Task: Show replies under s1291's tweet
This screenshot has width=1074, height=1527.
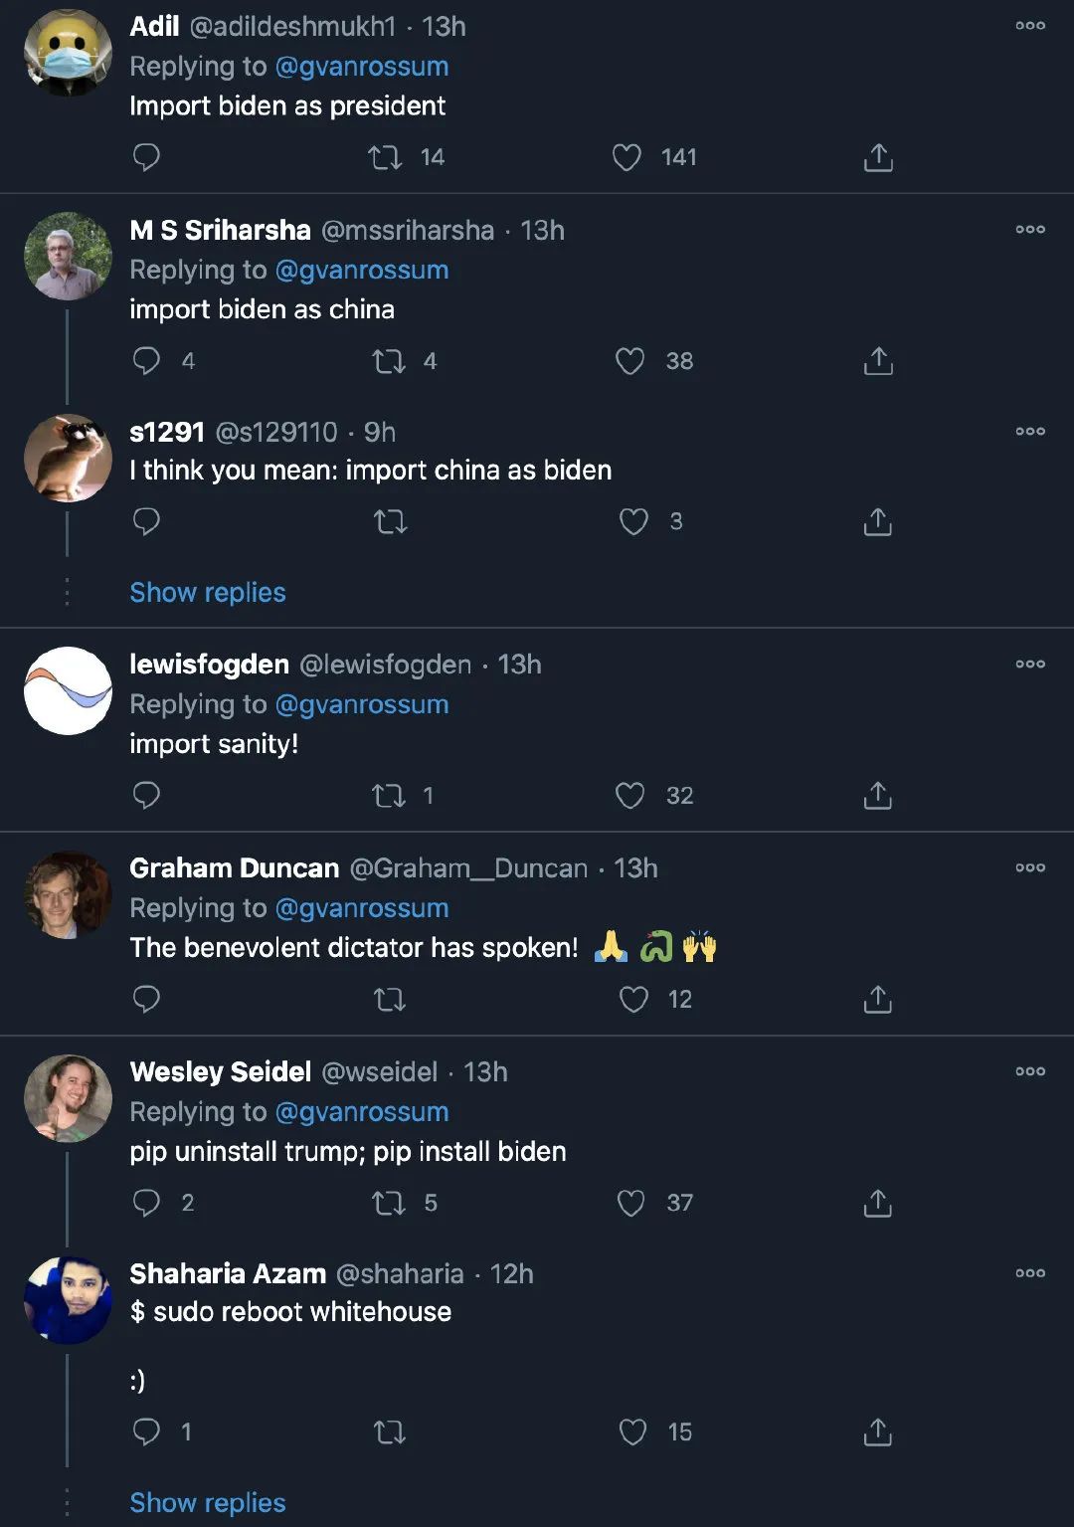Action: pyautogui.click(x=208, y=593)
